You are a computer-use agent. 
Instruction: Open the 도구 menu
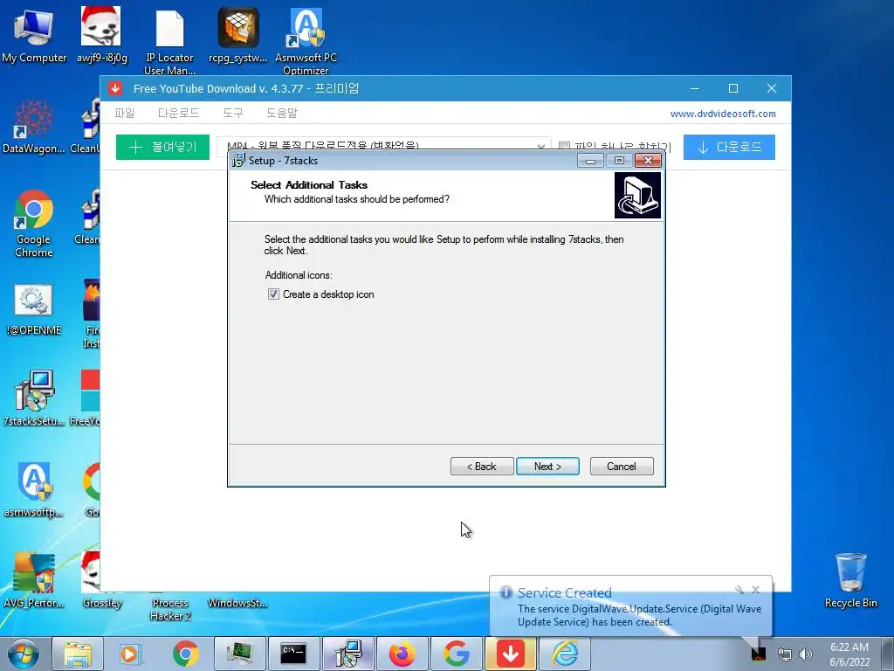pos(232,113)
